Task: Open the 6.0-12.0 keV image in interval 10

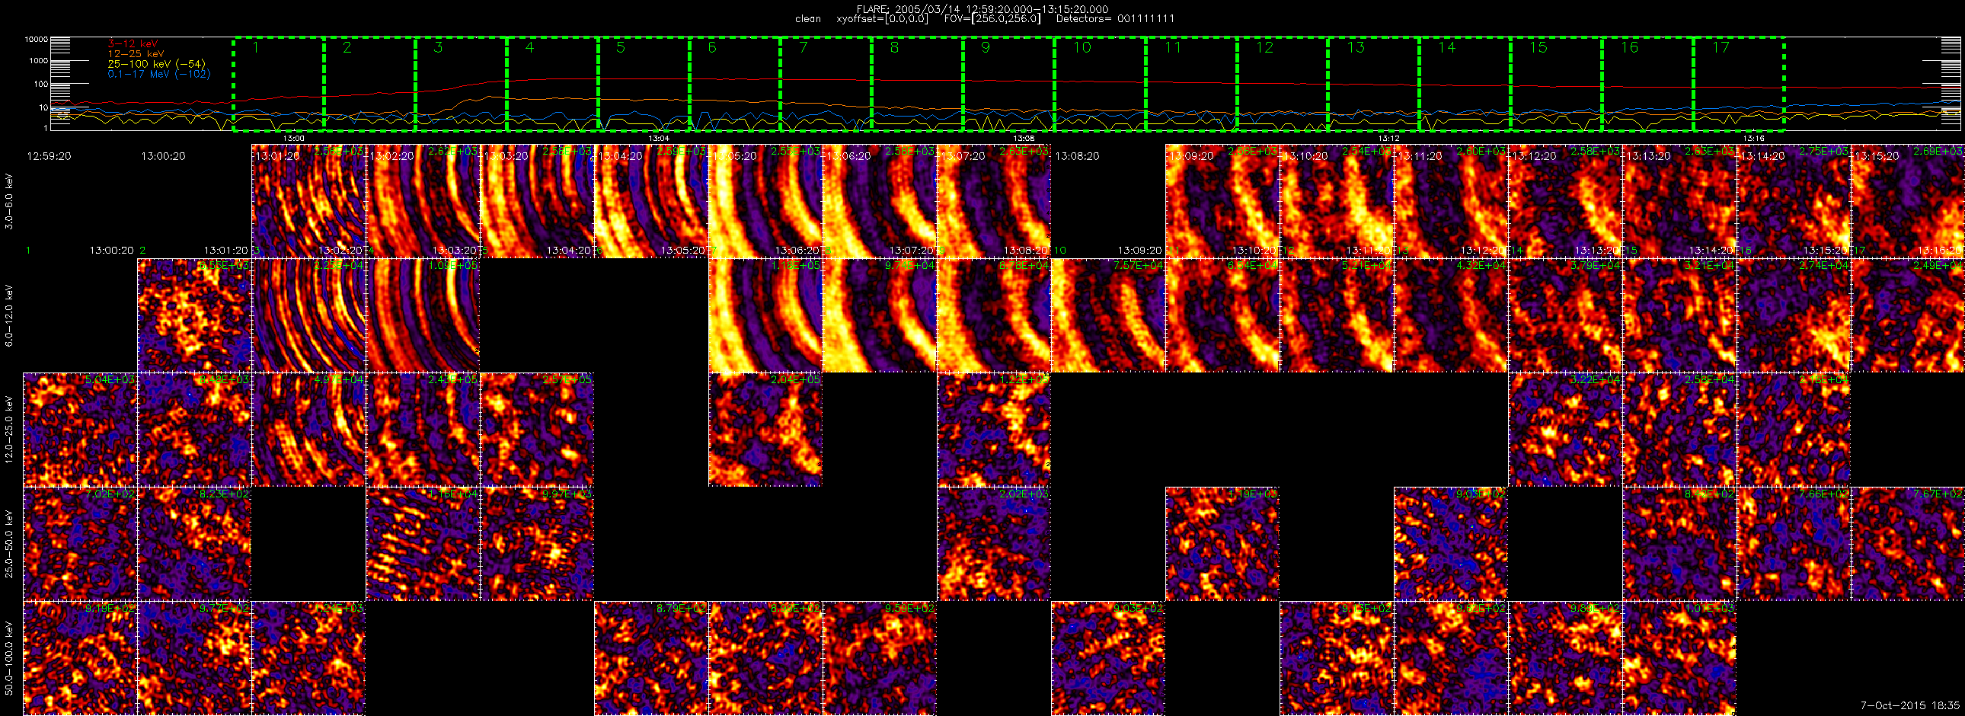Action: pos(1108,315)
